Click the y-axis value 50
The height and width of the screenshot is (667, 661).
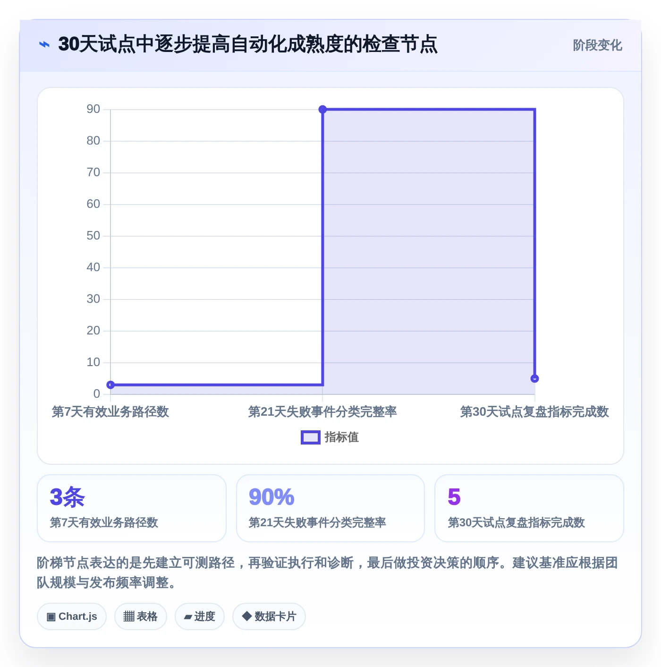(93, 236)
